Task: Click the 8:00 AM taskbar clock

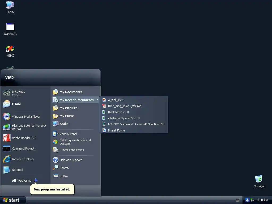Action: pyautogui.click(x=262, y=200)
